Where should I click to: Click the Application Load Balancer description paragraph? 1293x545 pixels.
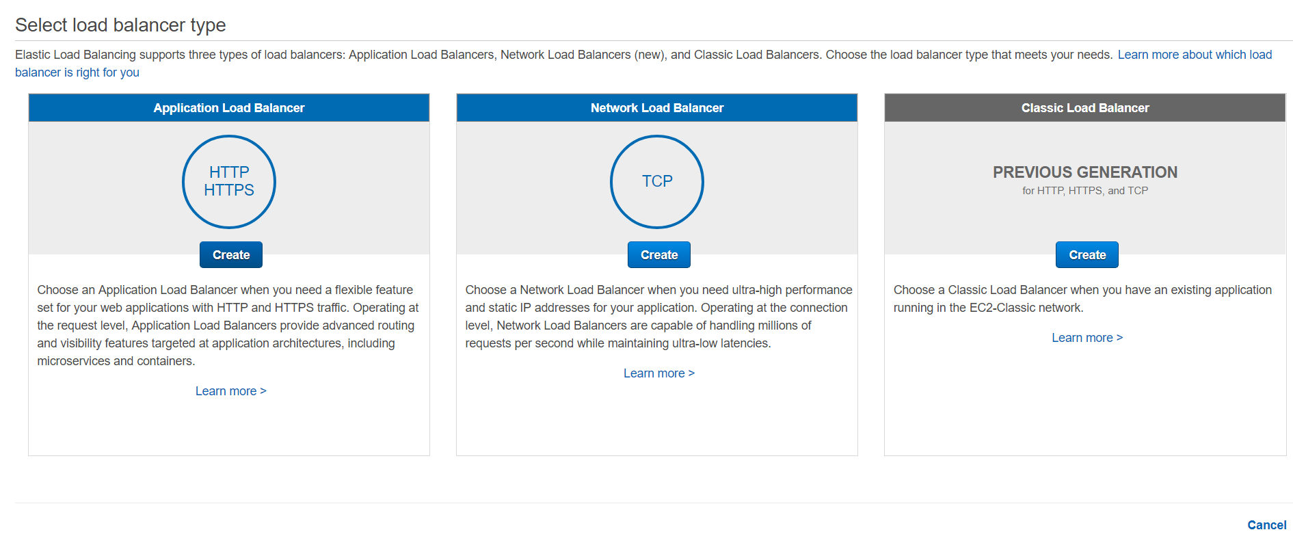click(228, 325)
